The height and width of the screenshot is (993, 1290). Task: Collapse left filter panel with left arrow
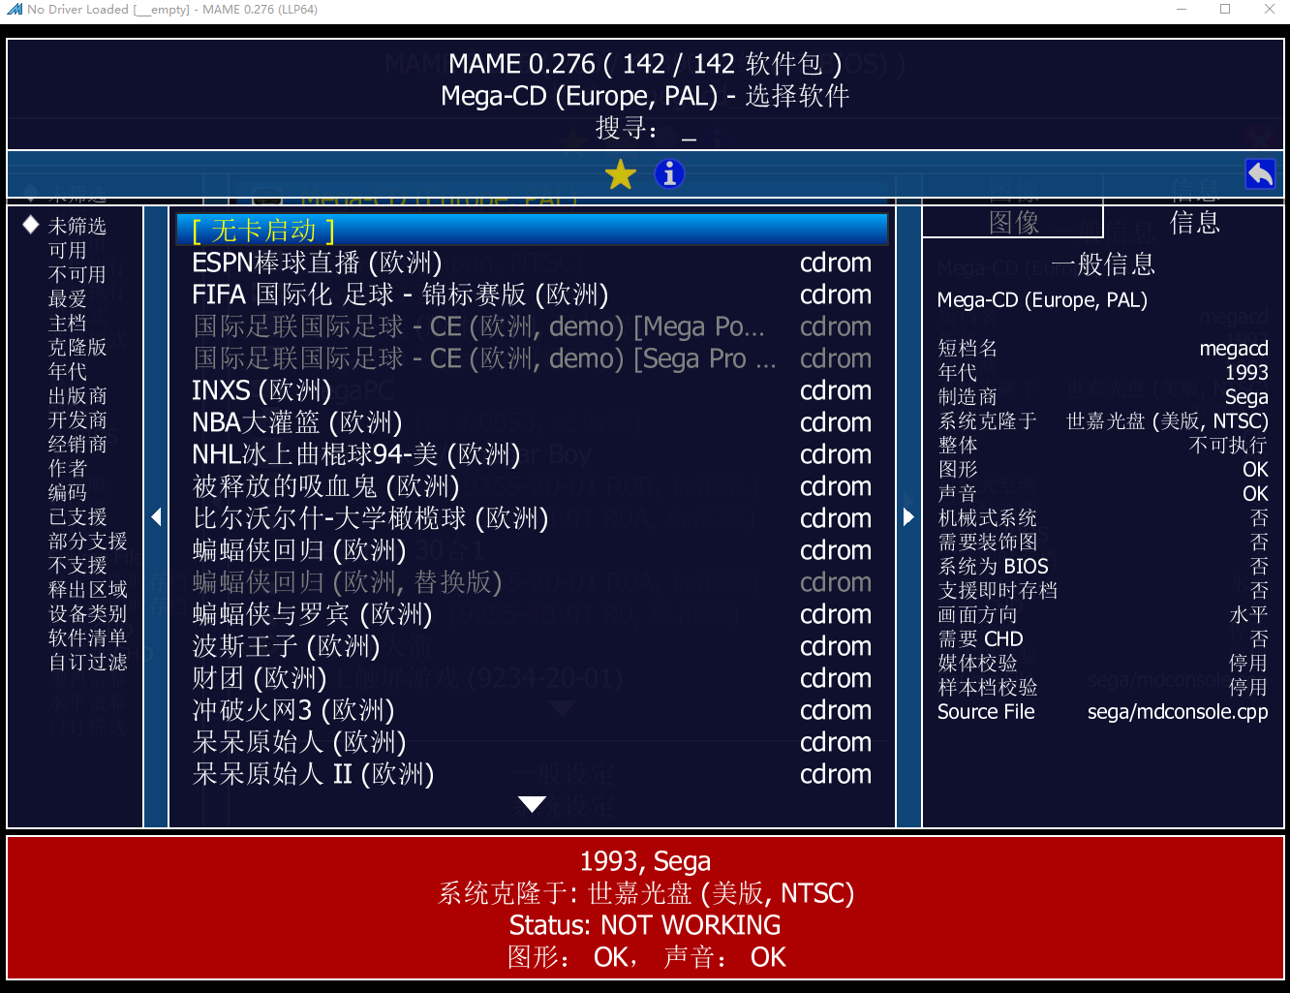pyautogui.click(x=156, y=516)
